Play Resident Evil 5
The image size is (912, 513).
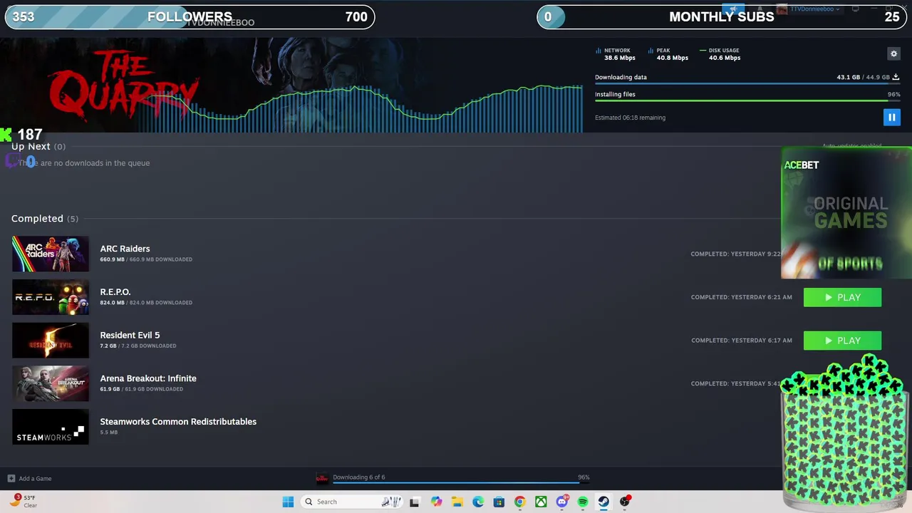[842, 341]
